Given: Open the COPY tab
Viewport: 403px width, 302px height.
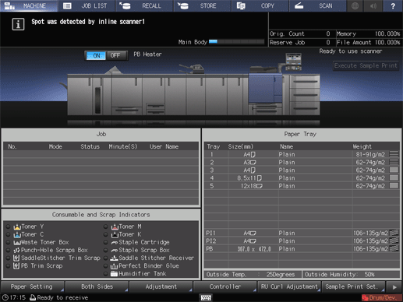Looking at the screenshot, I should click(x=260, y=5).
